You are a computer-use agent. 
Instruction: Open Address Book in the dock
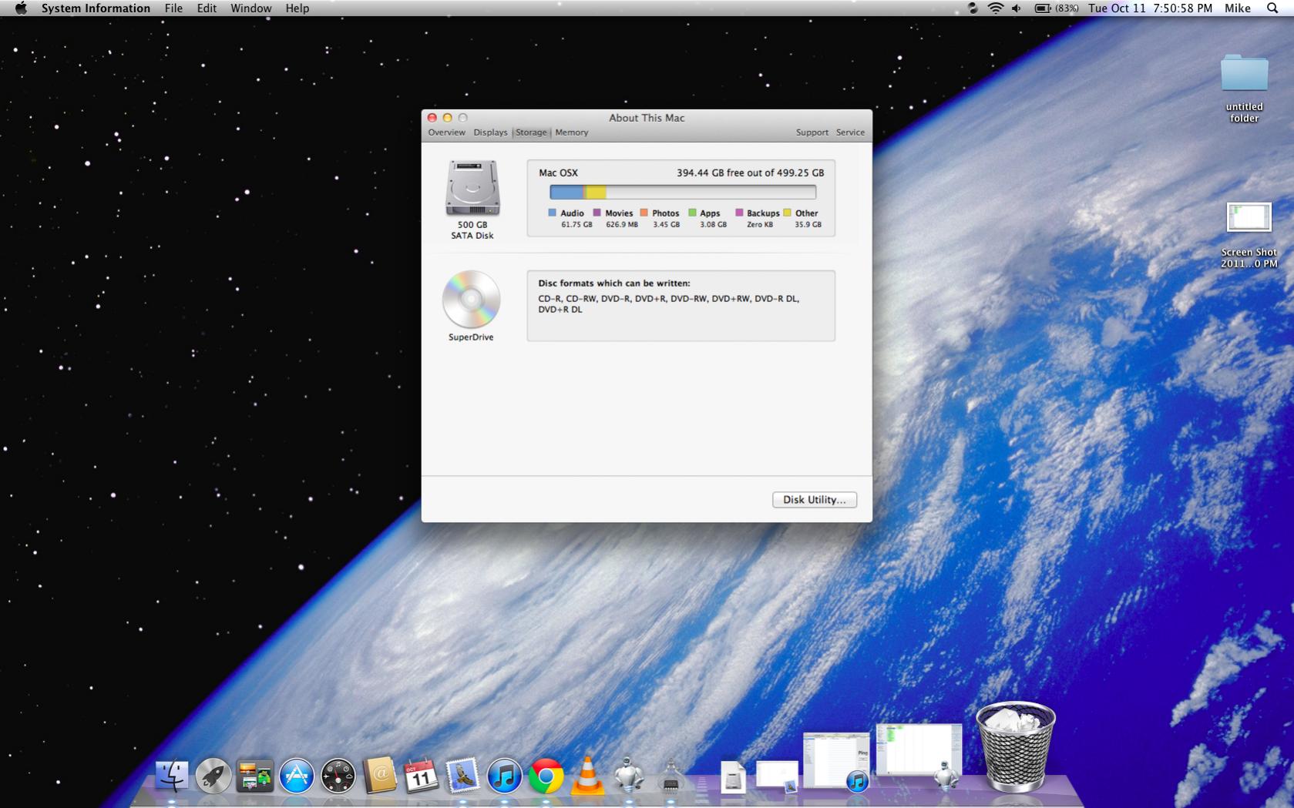click(379, 775)
